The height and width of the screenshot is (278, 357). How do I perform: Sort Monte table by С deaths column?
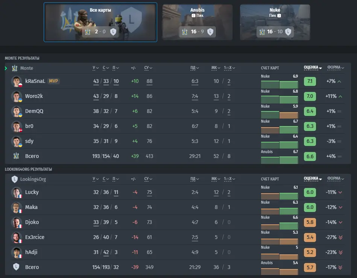[106, 68]
